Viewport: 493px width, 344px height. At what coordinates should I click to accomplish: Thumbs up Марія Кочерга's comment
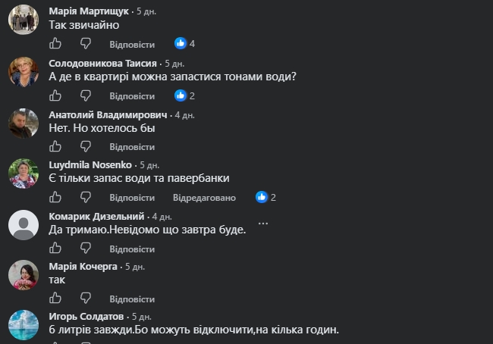55,298
